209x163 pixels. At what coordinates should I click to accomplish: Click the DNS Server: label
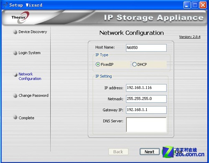click(113, 121)
